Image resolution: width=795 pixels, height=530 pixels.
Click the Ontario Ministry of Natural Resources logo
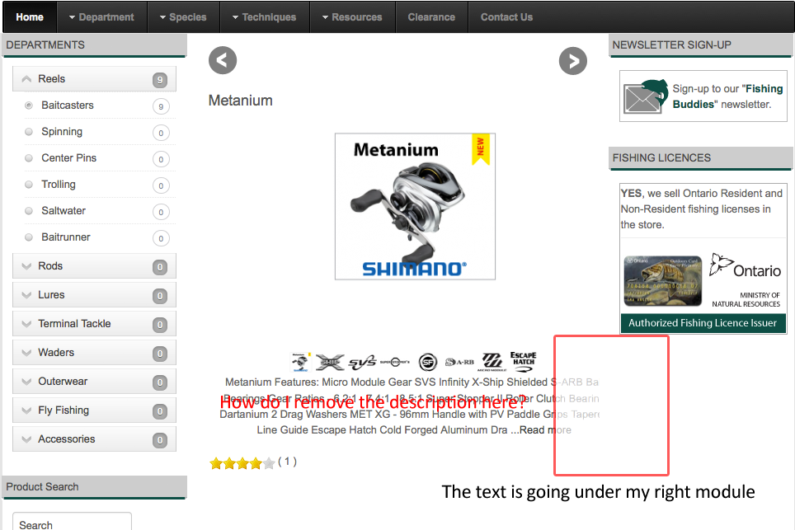(x=745, y=280)
